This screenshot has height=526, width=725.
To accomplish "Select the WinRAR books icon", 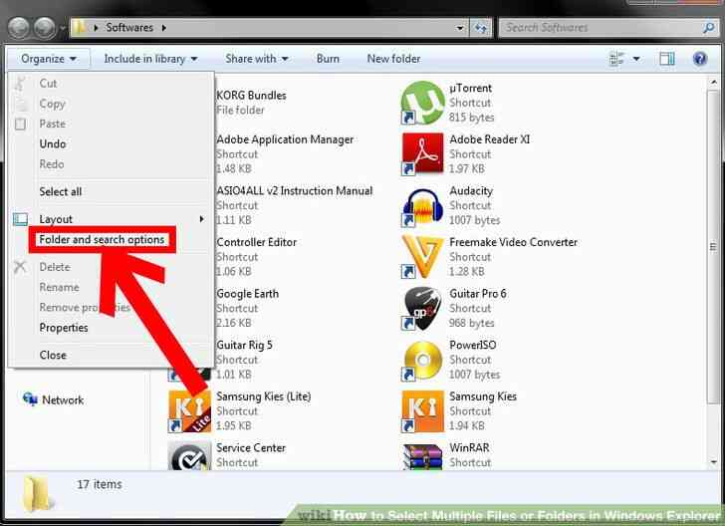I will point(422,456).
